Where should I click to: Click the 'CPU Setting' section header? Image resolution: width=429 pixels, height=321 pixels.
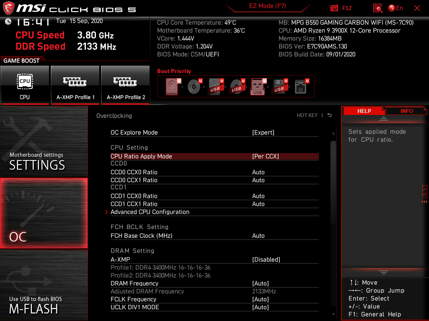129,148
